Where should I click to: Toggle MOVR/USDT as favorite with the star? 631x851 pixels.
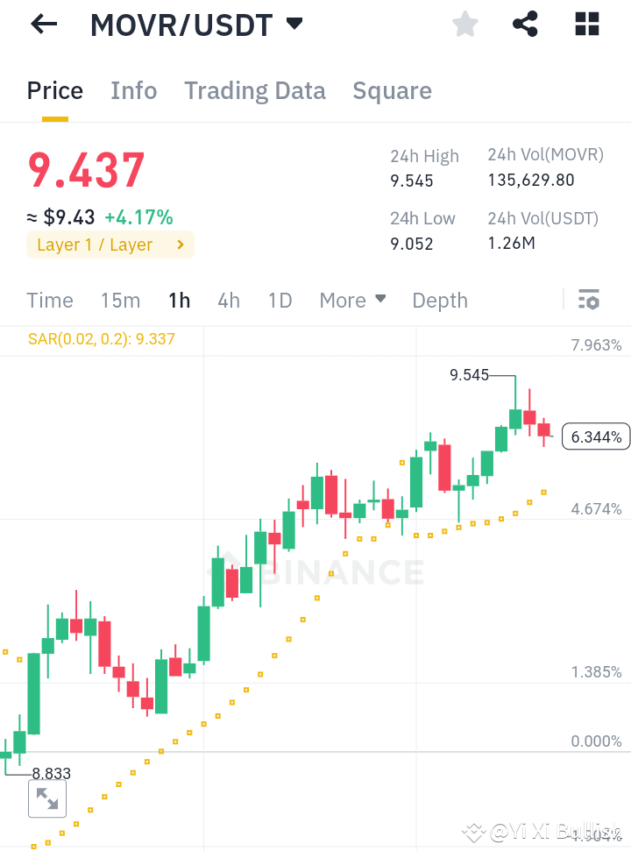tap(464, 24)
